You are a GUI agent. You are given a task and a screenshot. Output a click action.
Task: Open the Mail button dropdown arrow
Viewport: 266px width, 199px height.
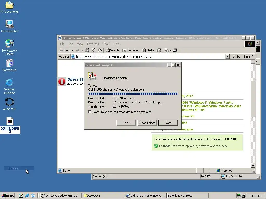click(170, 50)
